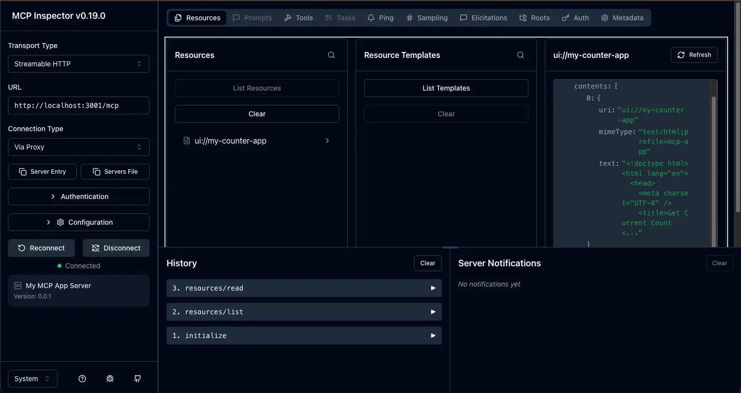Go to the Roots tab
This screenshot has width=741, height=393.
click(534, 18)
